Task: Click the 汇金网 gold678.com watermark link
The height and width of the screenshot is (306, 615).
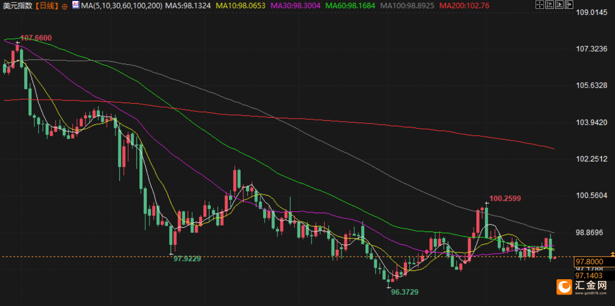Action: click(x=591, y=288)
